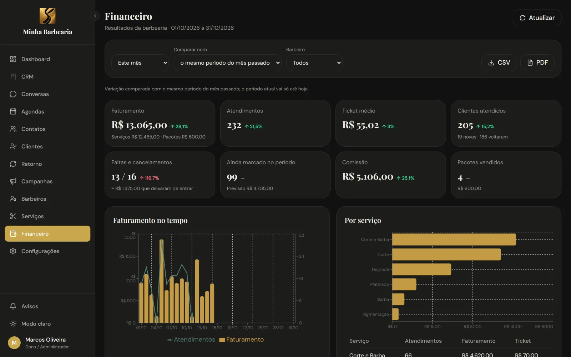Click the Comissão R$ 5.106,00 card

pyautogui.click(x=390, y=175)
